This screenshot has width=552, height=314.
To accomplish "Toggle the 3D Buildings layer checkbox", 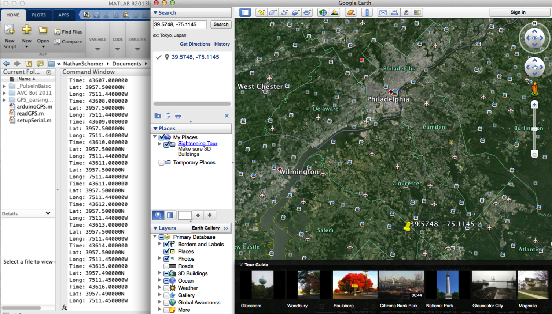I will point(166,273).
